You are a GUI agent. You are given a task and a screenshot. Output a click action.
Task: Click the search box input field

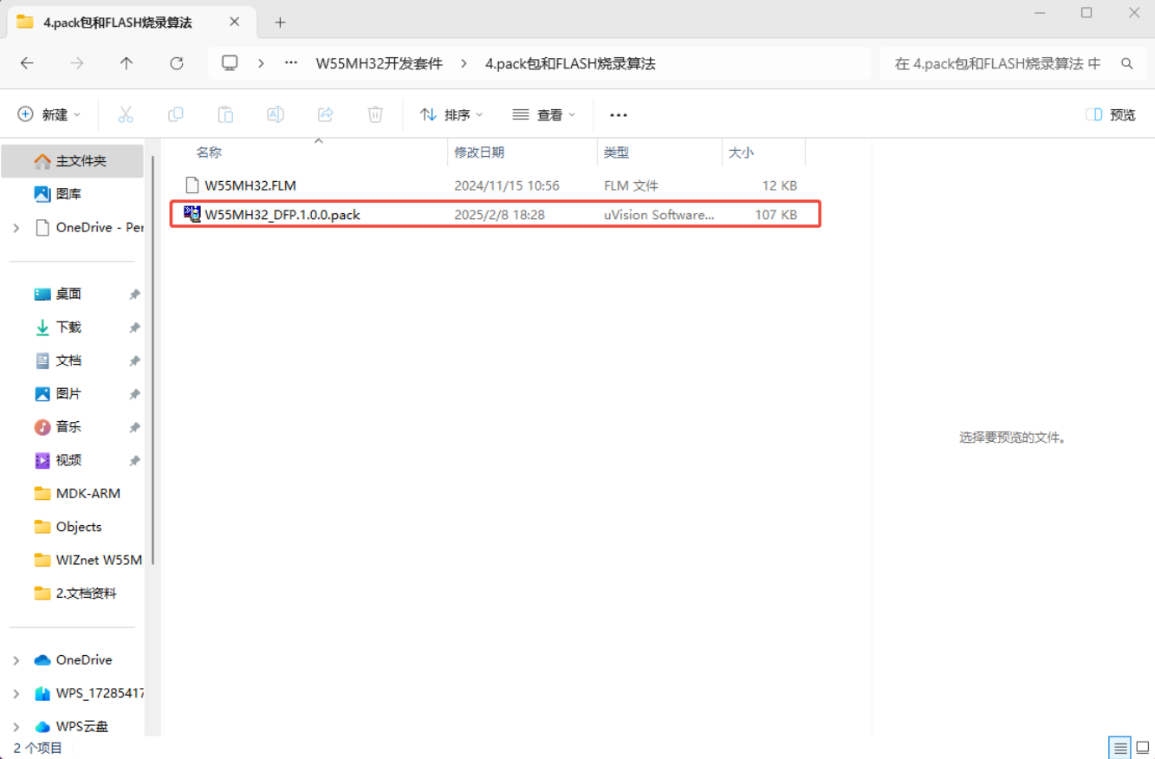point(996,63)
